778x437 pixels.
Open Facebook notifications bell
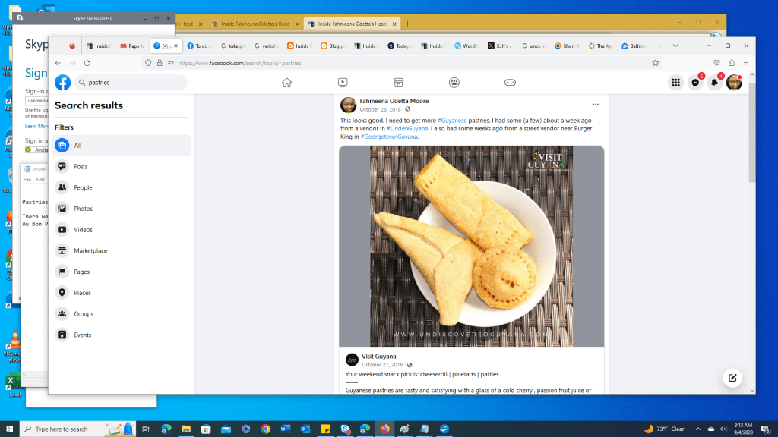(715, 81)
